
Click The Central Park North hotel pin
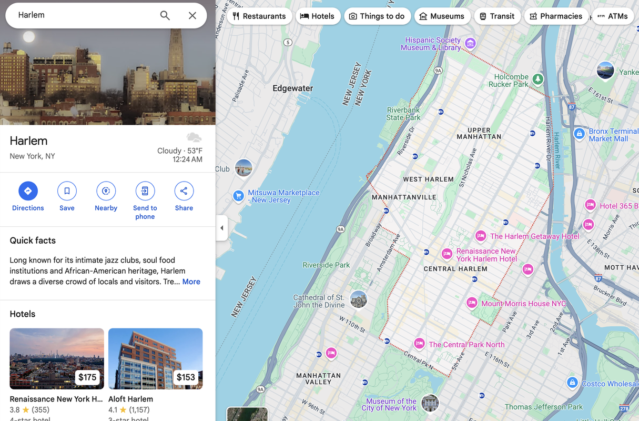click(x=419, y=344)
